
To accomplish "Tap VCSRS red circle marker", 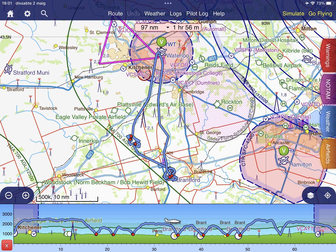I will pos(144,75).
